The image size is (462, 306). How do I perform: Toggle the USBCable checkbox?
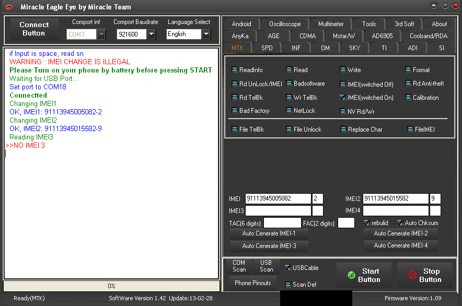point(302,268)
